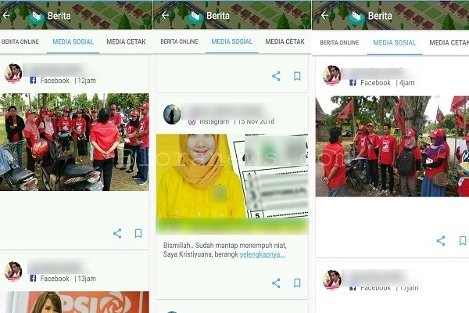Switch to Berita Online tab in middle screen
This screenshot has width=469, height=313.
coord(179,41)
